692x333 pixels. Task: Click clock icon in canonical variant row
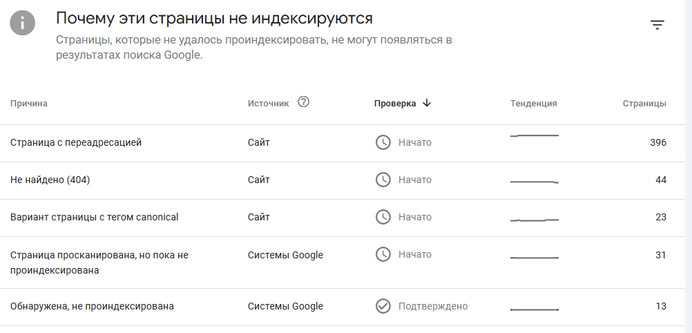click(x=383, y=217)
